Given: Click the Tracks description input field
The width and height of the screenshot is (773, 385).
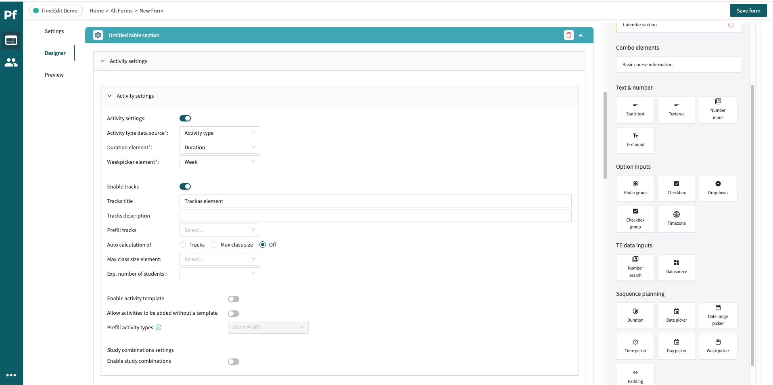Looking at the screenshot, I should 375,216.
